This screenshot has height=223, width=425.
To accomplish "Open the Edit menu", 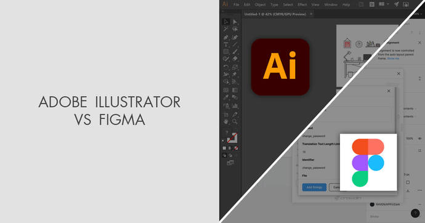I will [x=247, y=4].
